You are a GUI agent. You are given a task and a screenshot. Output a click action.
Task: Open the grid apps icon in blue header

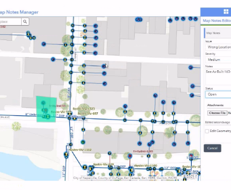(226, 11)
